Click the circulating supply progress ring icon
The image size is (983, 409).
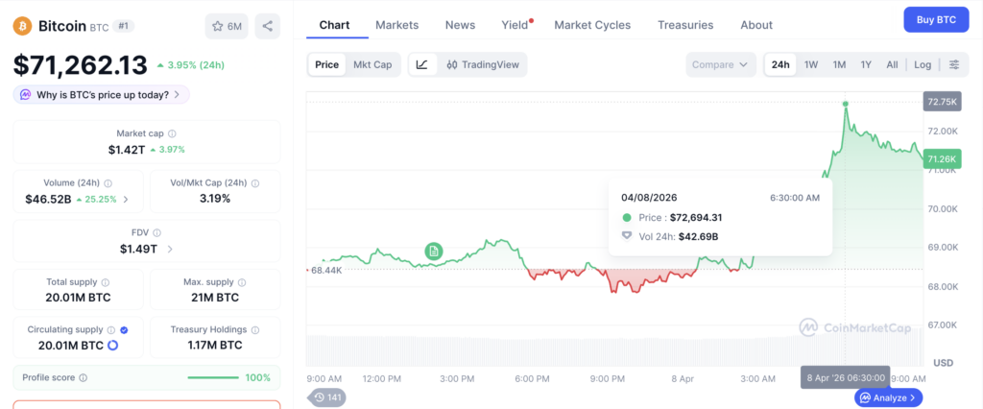click(113, 345)
